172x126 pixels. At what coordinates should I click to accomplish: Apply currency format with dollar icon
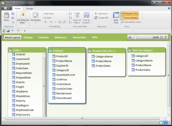pyautogui.click(x=45, y=22)
